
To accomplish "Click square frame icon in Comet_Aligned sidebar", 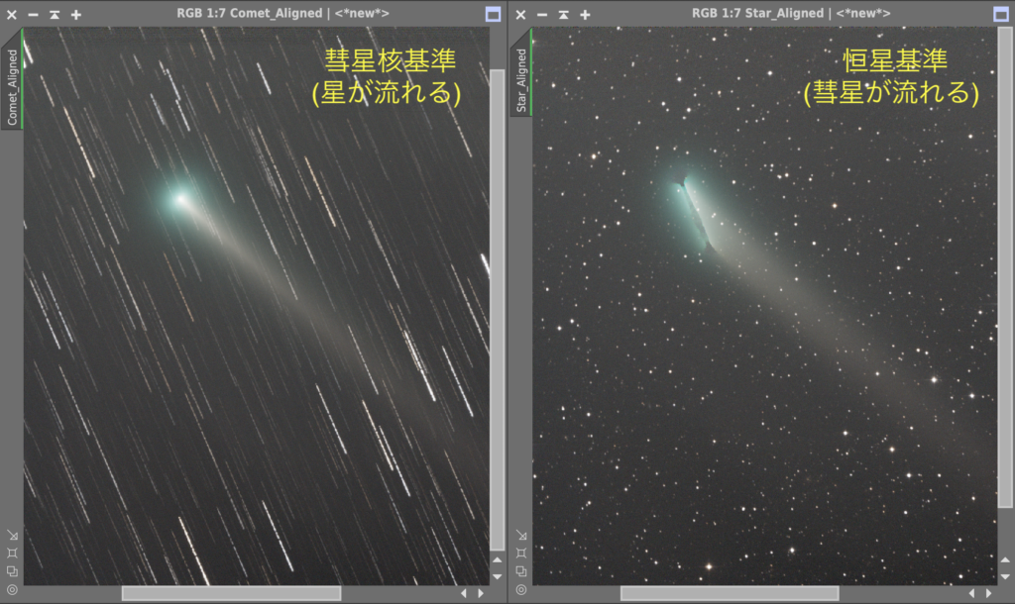I will click(x=12, y=553).
